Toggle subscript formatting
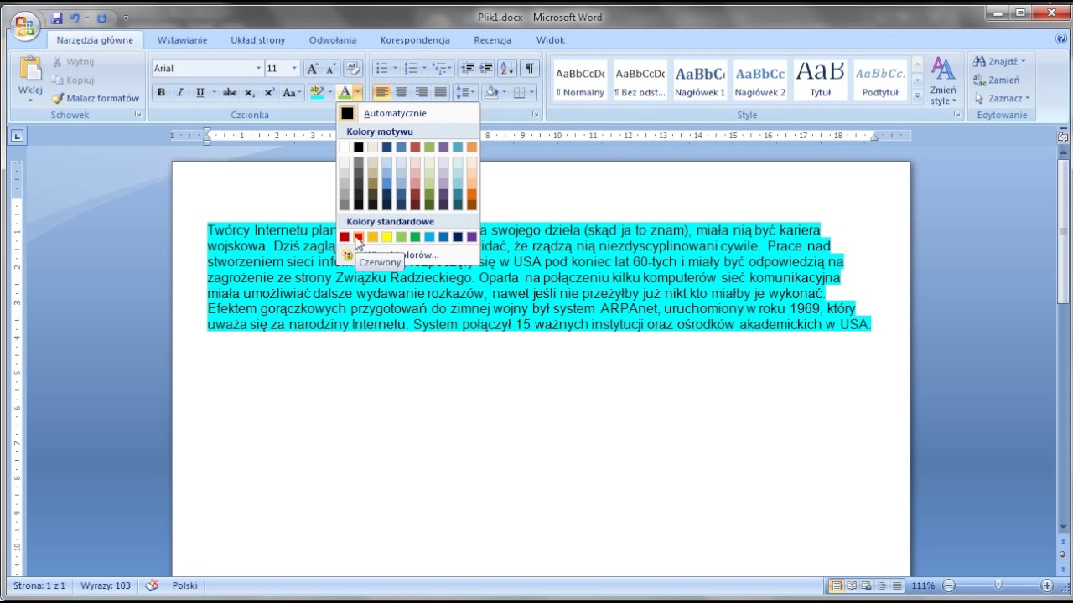Viewport: 1073px width, 603px height. [250, 92]
